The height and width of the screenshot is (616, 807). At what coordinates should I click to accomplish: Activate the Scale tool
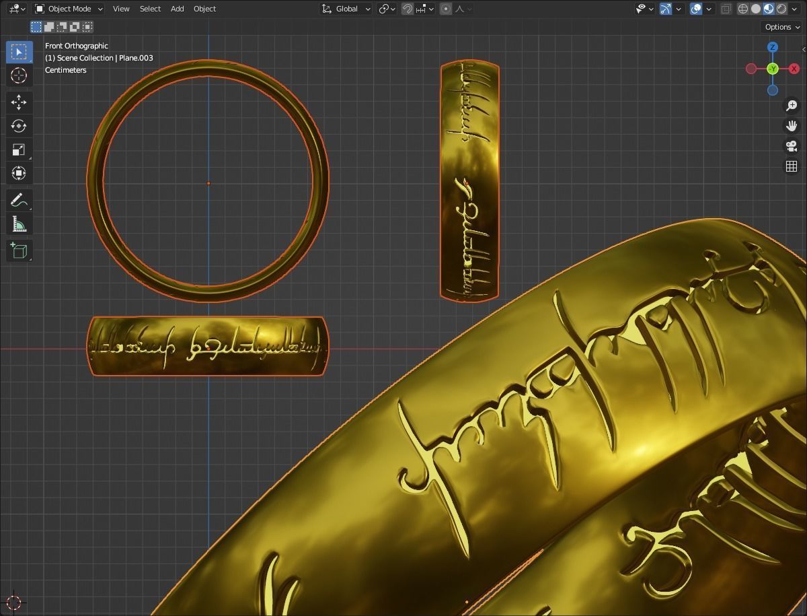coord(19,149)
